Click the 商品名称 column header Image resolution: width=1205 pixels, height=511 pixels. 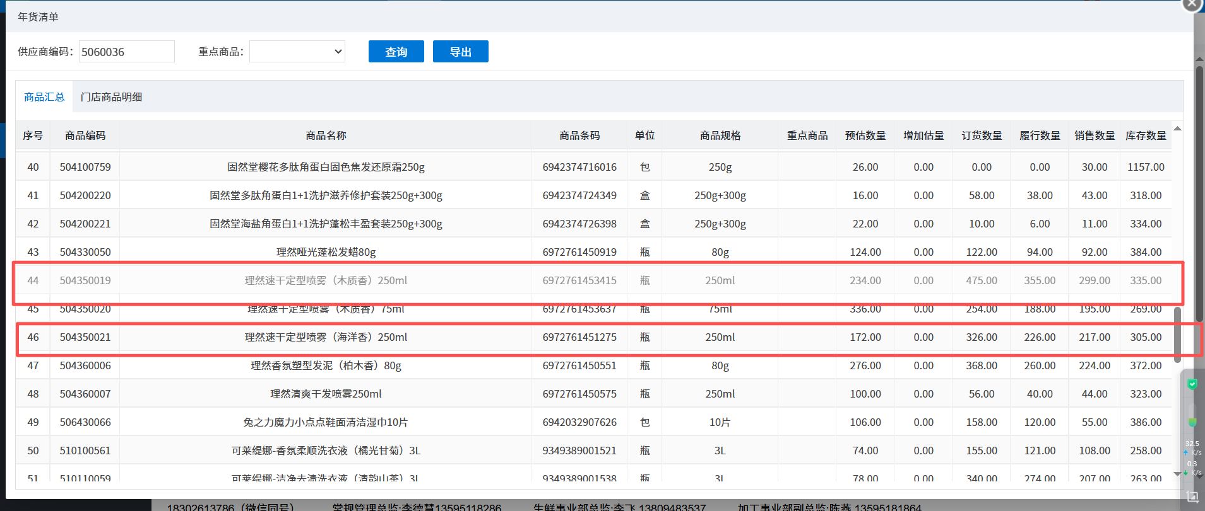326,135
